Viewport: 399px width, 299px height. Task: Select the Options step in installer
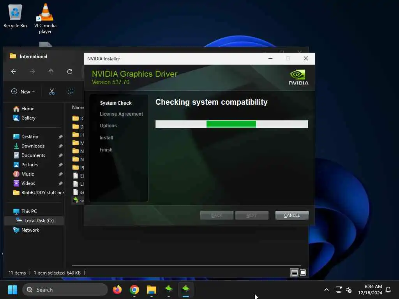tap(108, 126)
